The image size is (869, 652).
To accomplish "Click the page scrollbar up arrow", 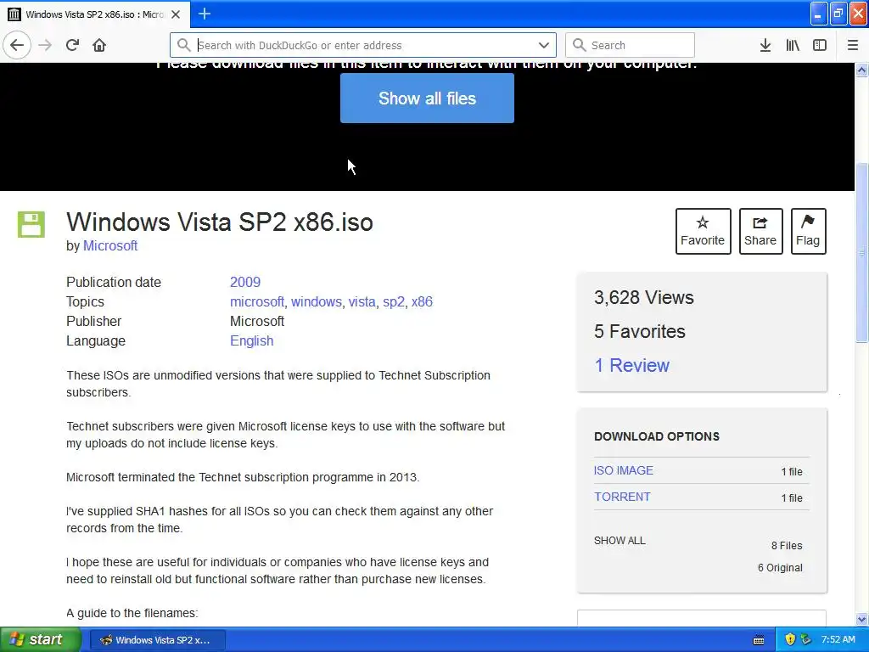I will (862, 70).
